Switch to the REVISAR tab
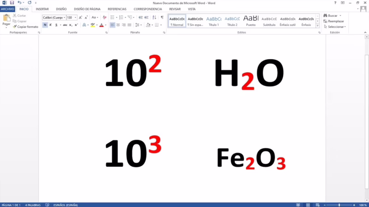Image resolution: width=369 pixels, height=207 pixels. 175,9
